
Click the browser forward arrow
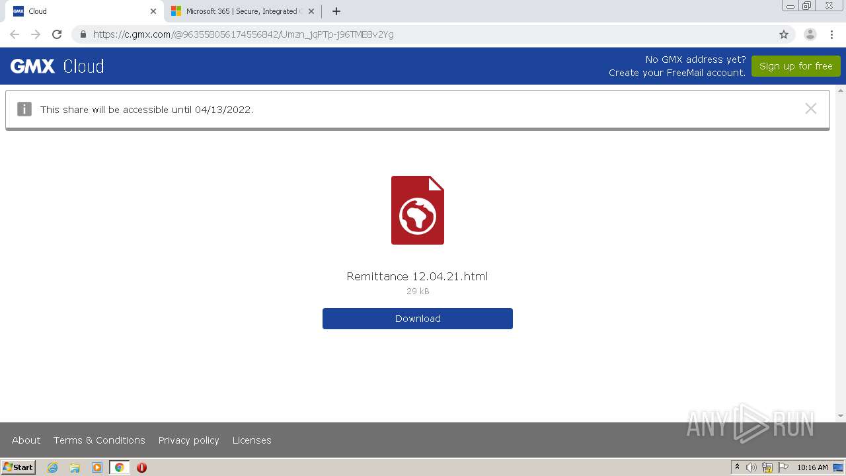36,34
